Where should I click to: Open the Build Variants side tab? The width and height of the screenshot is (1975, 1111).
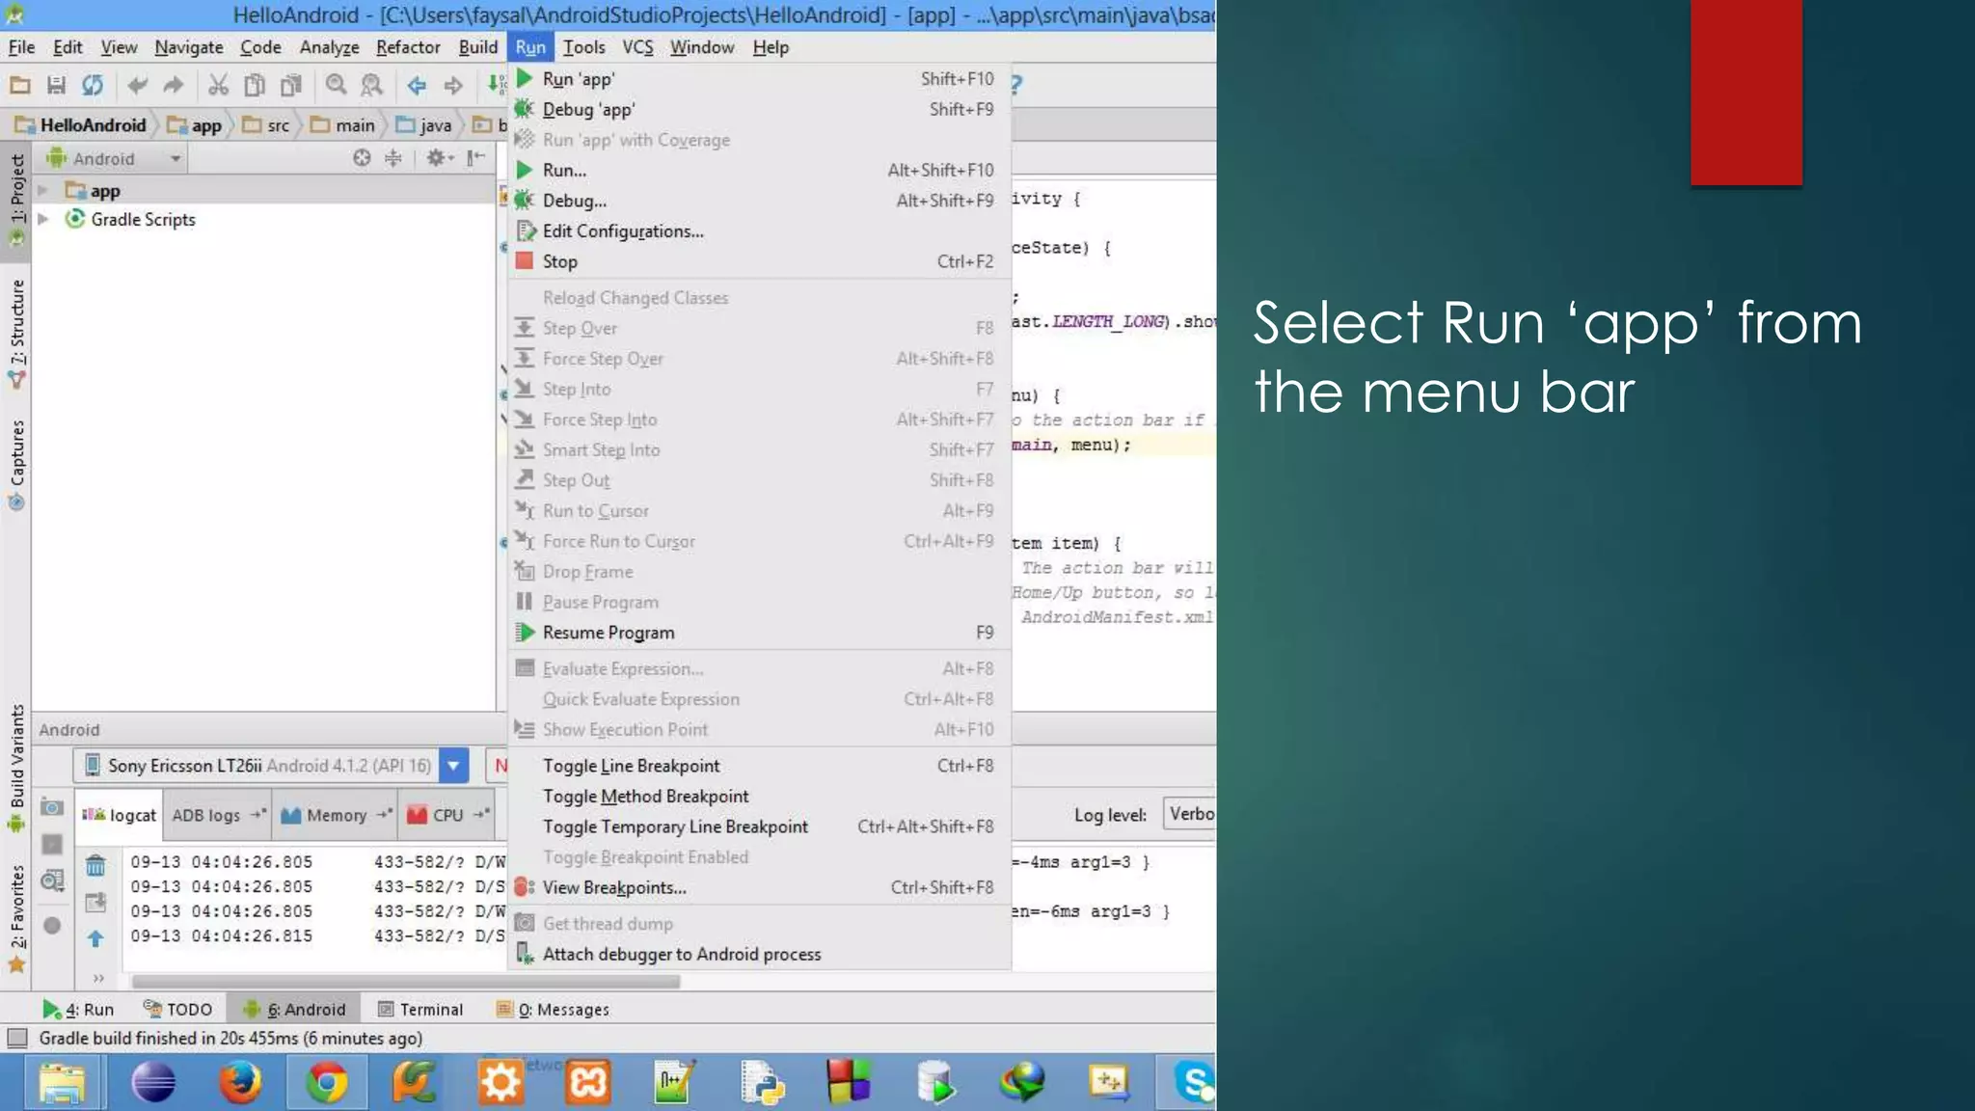pos(16,769)
